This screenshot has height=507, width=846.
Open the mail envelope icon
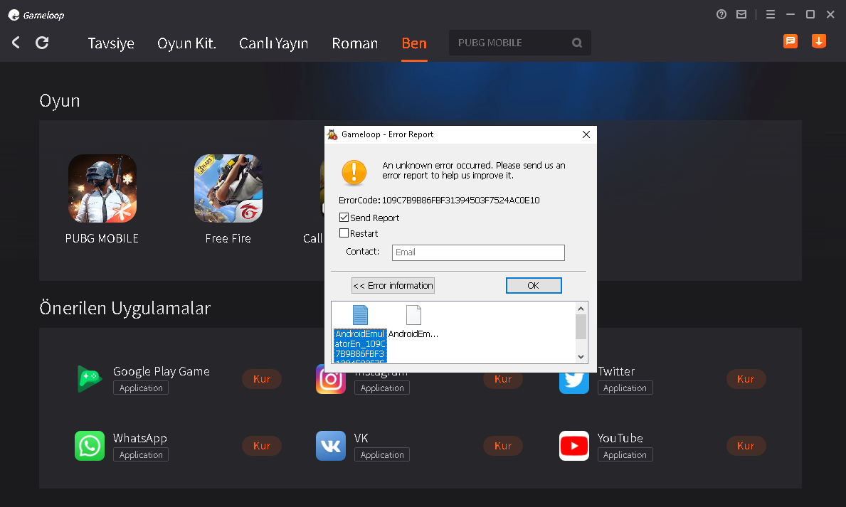tap(741, 14)
